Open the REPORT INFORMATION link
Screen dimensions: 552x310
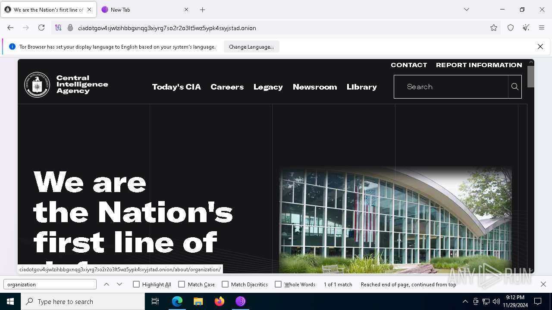point(479,65)
